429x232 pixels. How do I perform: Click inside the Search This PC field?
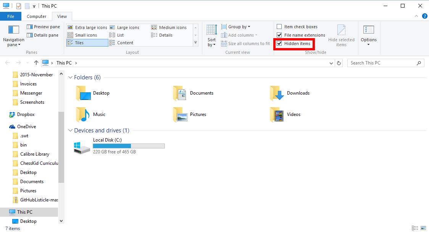382,63
